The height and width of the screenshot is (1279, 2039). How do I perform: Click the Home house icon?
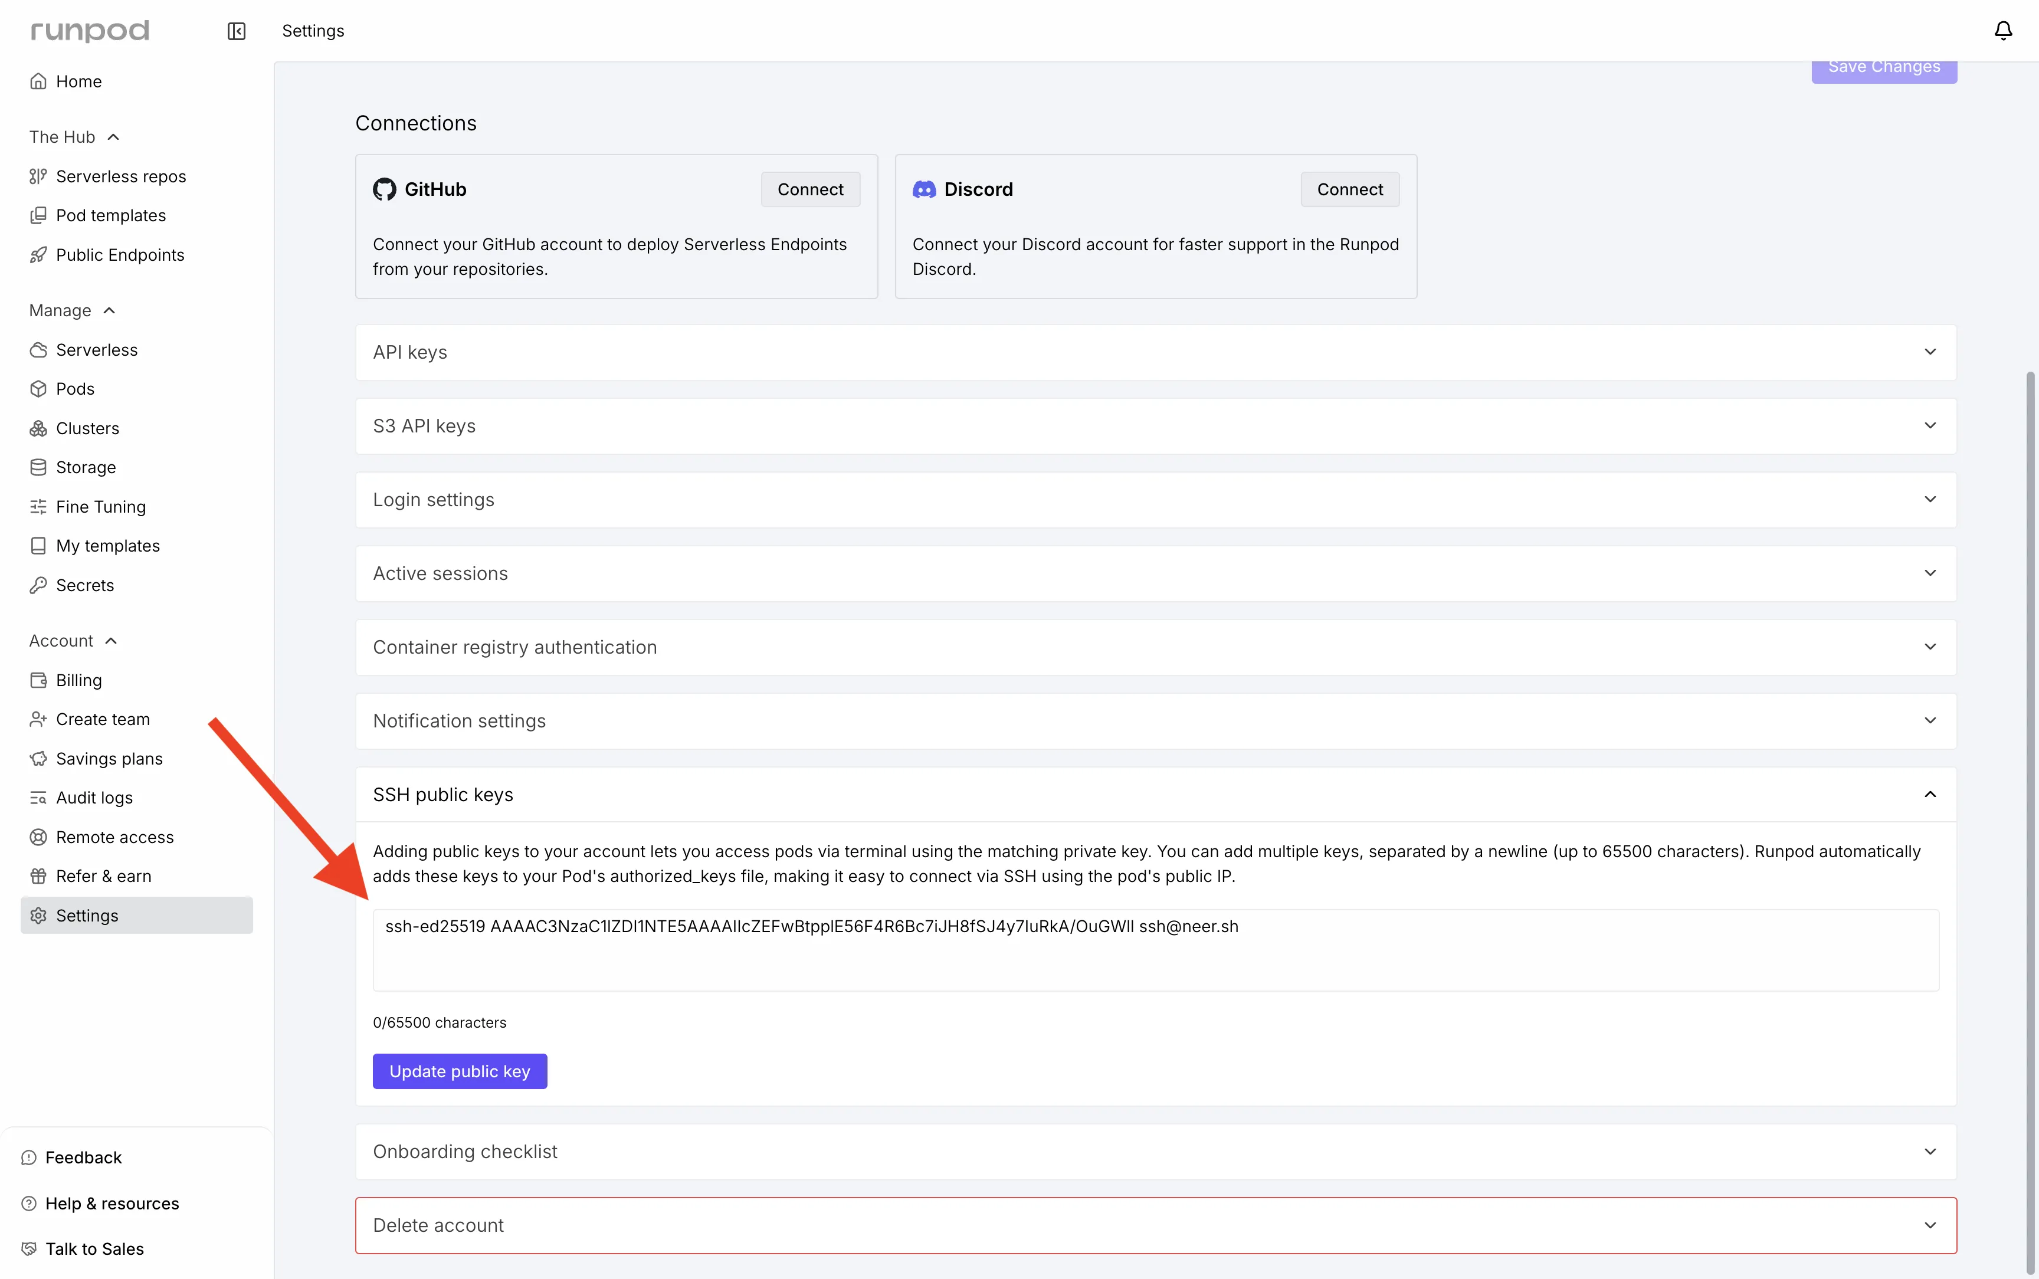38,81
